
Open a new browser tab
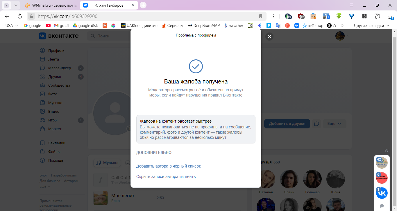143,5
